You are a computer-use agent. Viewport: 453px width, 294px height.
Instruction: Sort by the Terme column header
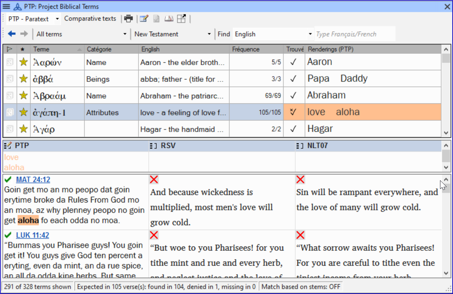point(57,49)
